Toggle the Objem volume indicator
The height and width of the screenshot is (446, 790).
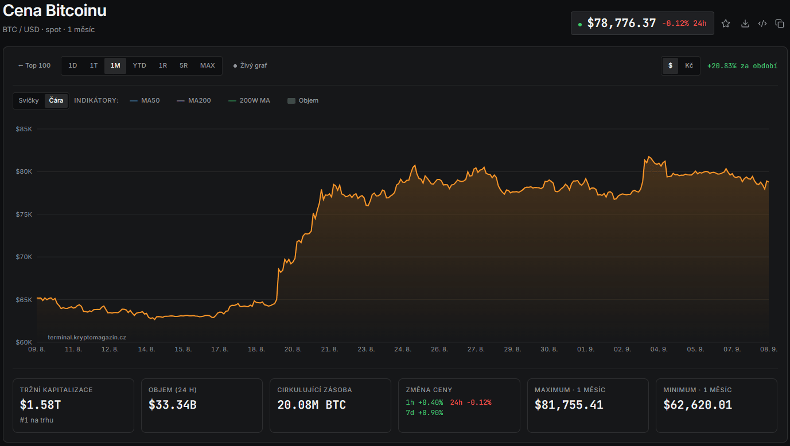coord(303,100)
